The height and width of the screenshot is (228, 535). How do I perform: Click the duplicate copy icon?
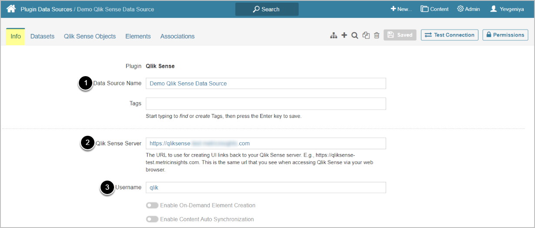click(366, 35)
